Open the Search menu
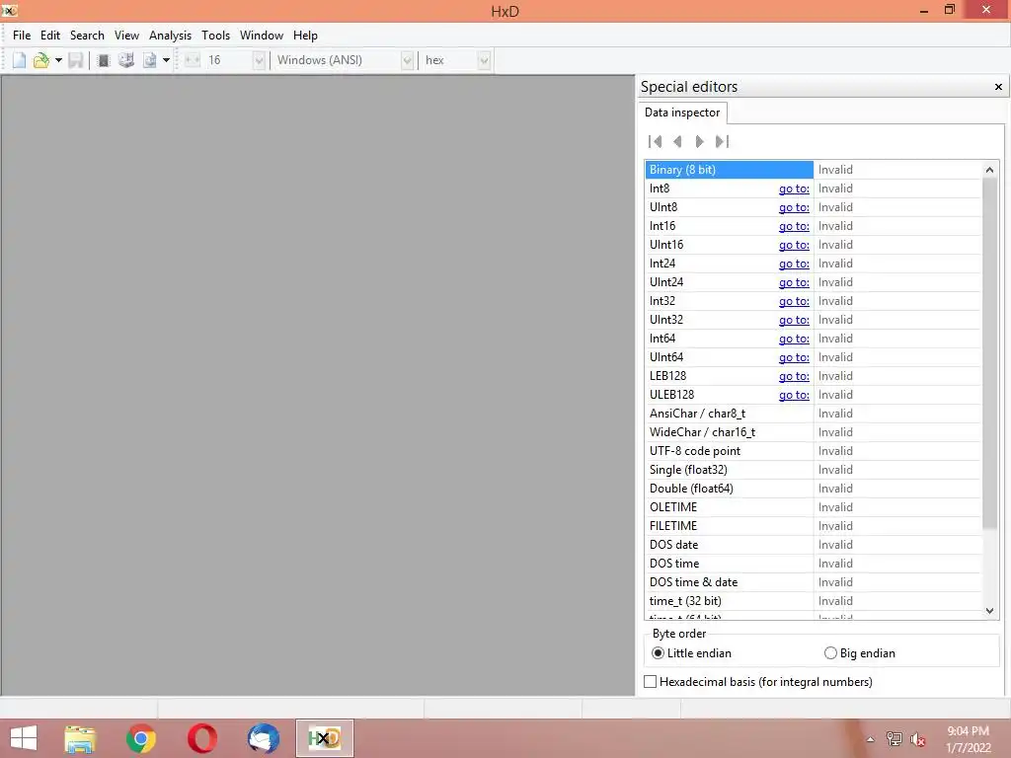This screenshot has height=758, width=1011. pos(87,36)
